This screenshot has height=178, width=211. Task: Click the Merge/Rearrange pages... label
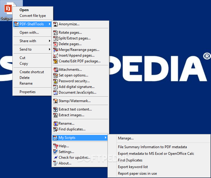coord(79,50)
